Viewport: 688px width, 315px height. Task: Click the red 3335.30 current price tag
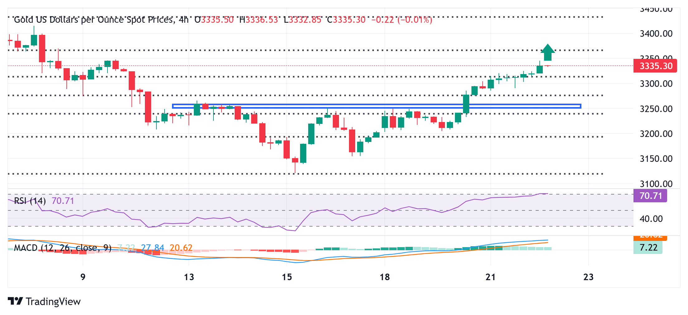coord(655,66)
